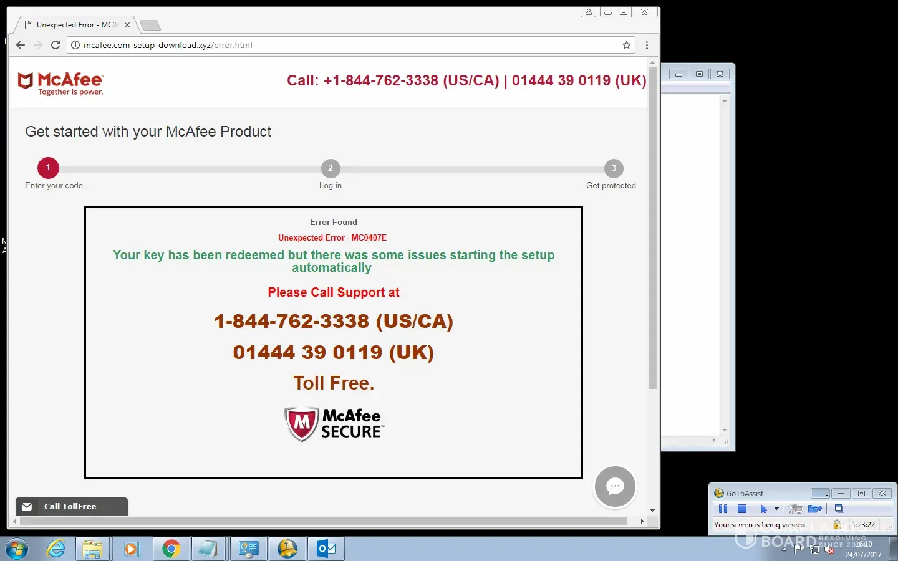This screenshot has height=561, width=898.
Task: Bookmark this page with the star icon
Action: (x=627, y=45)
